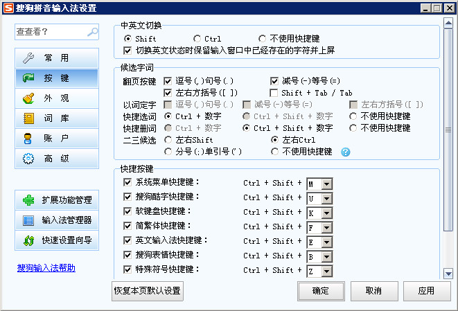Click the paintbrush icon for 外观
The height and width of the screenshot is (311, 458).
pyautogui.click(x=28, y=98)
